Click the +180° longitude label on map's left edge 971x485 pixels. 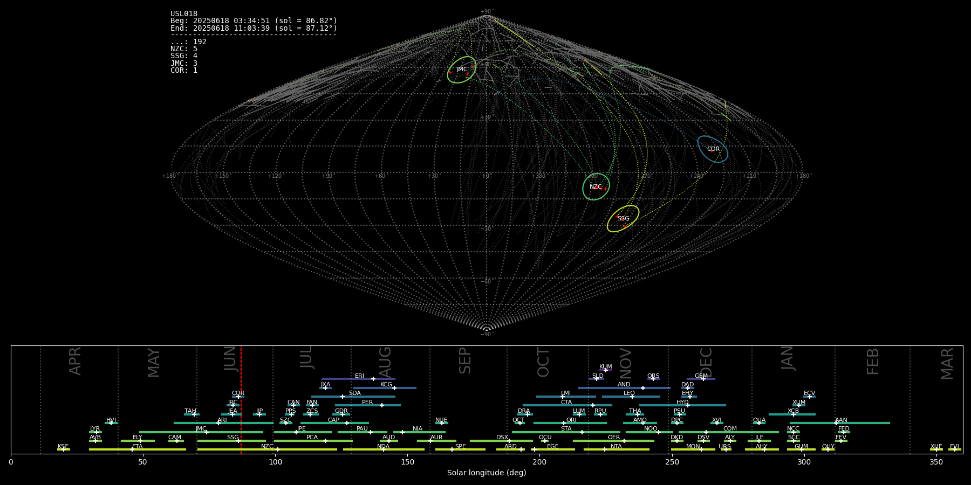(x=169, y=176)
